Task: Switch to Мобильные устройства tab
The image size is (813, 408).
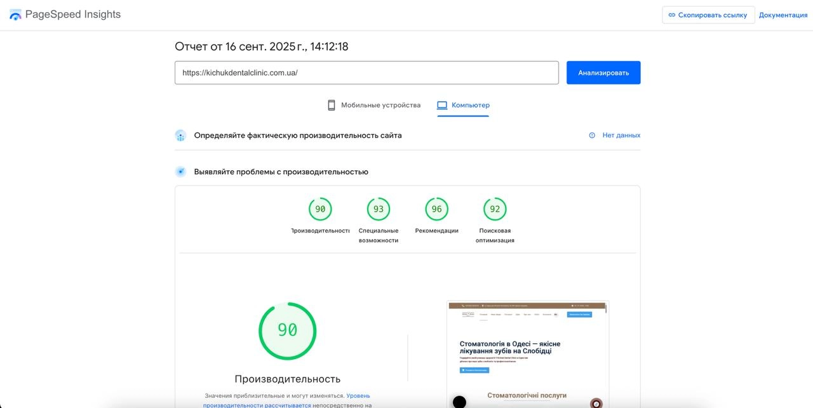Action: point(373,105)
